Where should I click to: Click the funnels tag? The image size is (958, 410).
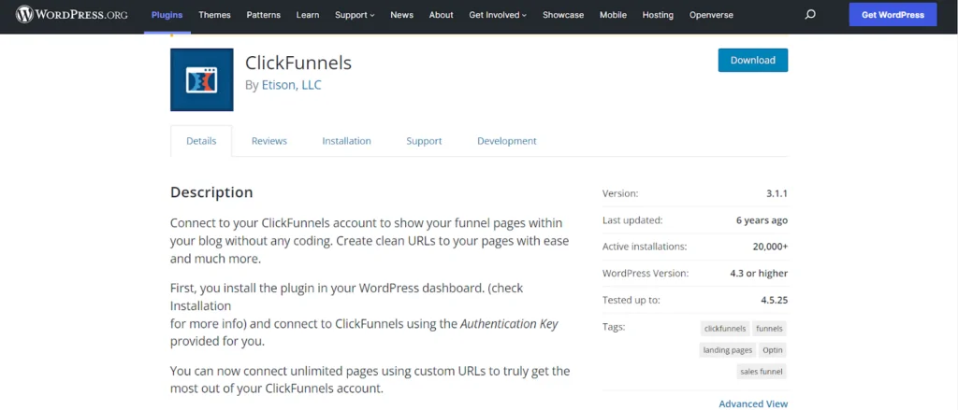pyautogui.click(x=769, y=328)
